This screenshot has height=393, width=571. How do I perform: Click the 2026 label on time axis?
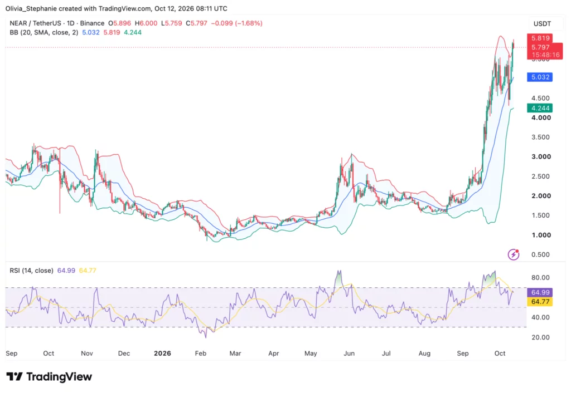pos(162,353)
